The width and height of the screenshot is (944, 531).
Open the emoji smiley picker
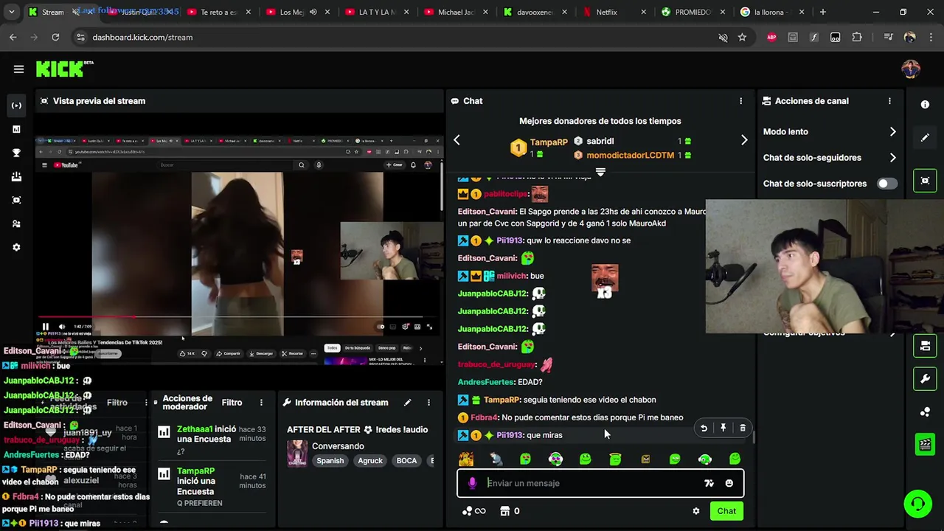(x=729, y=484)
